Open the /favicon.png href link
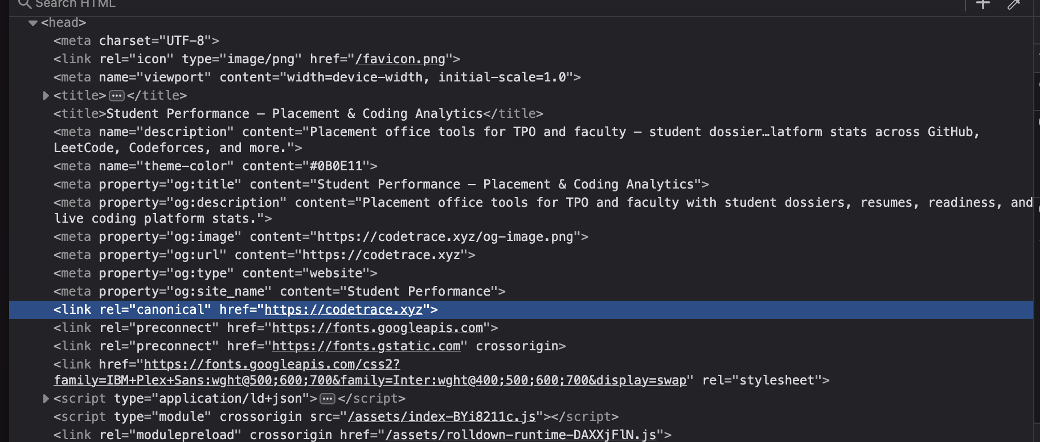This screenshot has height=442, width=1040. point(400,59)
